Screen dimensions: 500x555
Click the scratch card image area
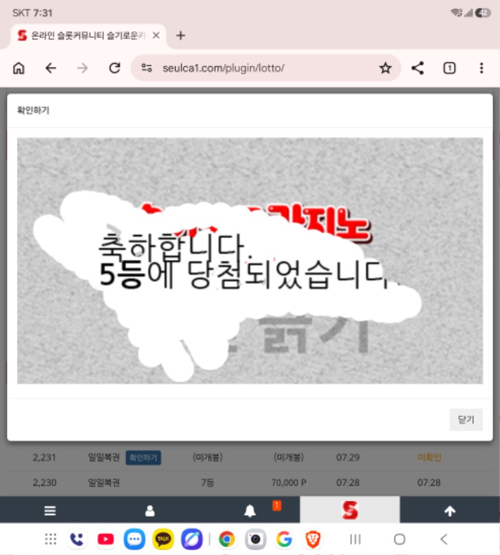(250, 261)
